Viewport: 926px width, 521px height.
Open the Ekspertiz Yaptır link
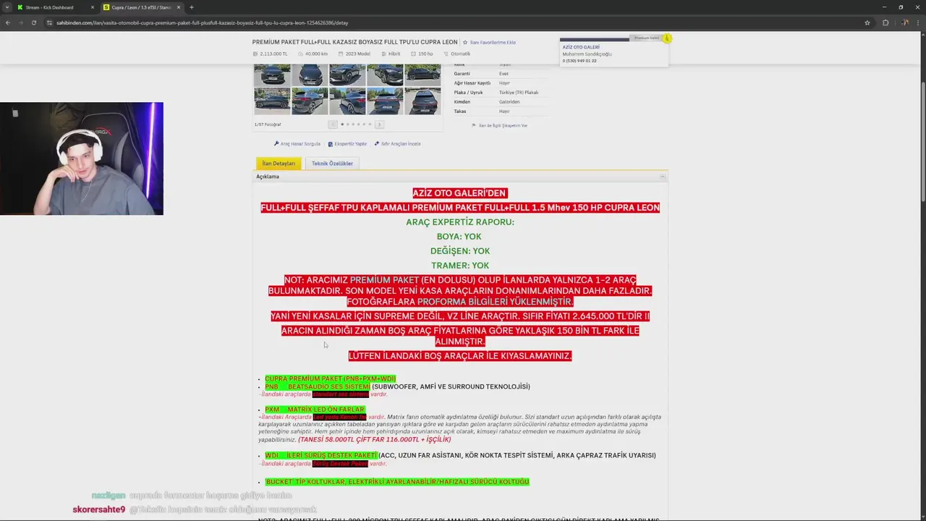(351, 144)
